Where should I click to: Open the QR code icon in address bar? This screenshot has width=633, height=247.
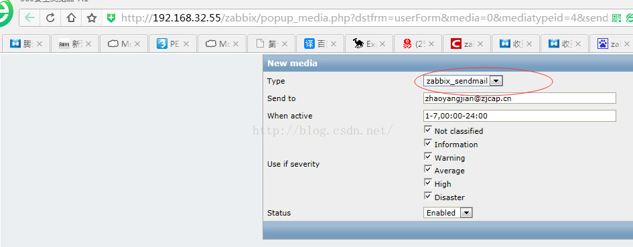pyautogui.click(x=616, y=18)
